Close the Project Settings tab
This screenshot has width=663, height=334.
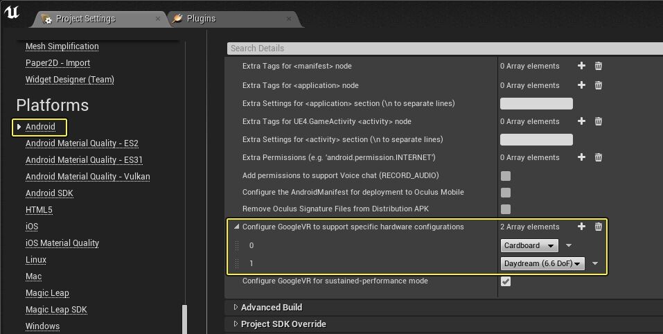[x=158, y=19]
